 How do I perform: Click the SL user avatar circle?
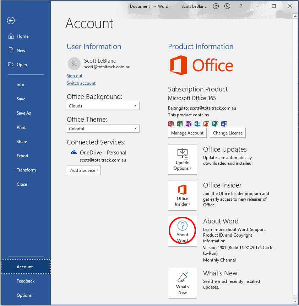pyautogui.click(x=74, y=64)
